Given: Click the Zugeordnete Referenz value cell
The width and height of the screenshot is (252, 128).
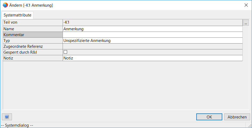Looking at the screenshot, I should point(153,46).
